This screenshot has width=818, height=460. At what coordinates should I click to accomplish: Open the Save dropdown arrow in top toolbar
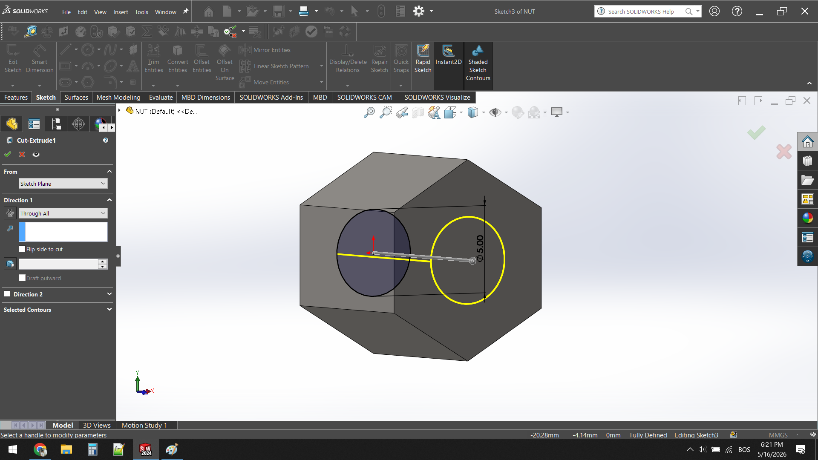coord(291,11)
